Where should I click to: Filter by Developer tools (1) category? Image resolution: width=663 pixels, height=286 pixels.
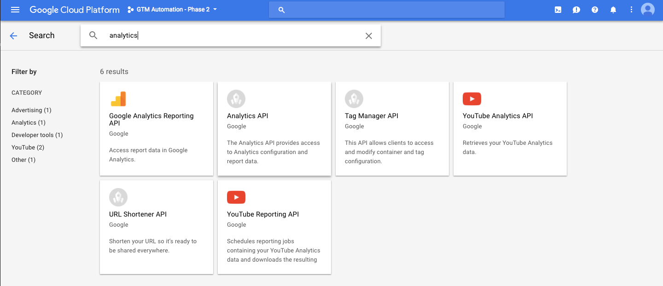(37, 135)
